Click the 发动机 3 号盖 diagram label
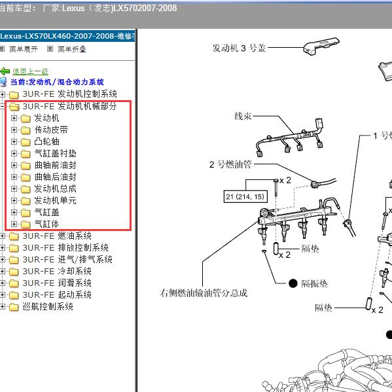 239,48
